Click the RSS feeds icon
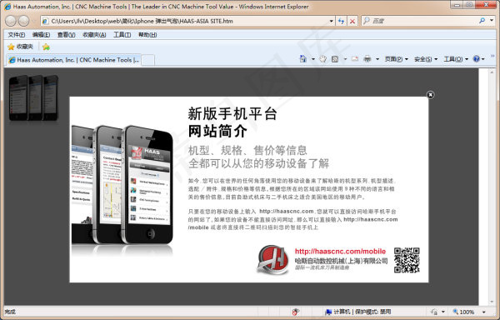Viewport: 500px width, 320px height. 335,59
